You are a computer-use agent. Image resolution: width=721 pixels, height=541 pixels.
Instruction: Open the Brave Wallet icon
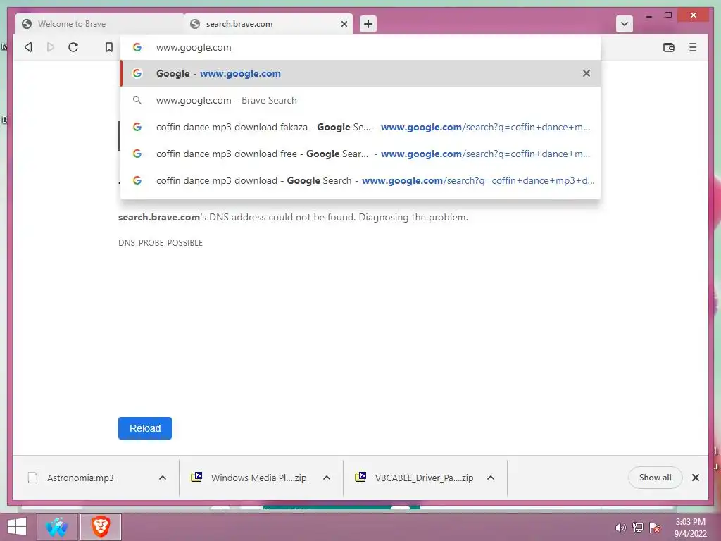click(669, 47)
